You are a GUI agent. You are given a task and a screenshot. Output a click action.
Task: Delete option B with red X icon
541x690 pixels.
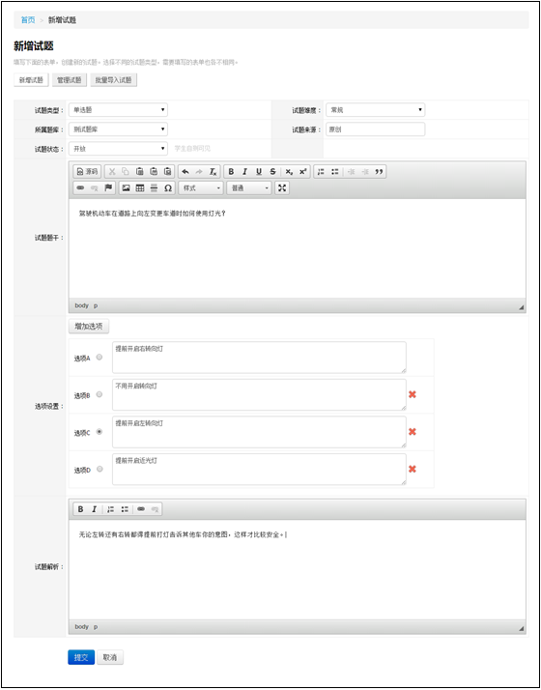[x=413, y=394]
